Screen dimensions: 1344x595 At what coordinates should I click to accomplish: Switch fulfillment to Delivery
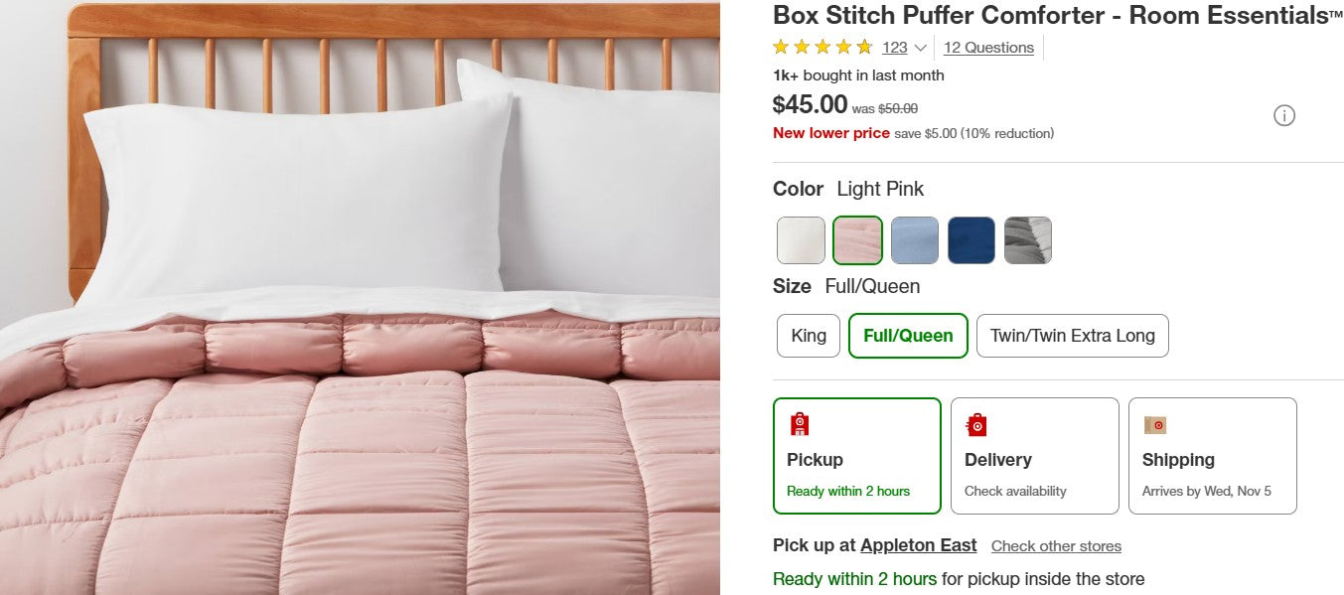[x=1035, y=455]
